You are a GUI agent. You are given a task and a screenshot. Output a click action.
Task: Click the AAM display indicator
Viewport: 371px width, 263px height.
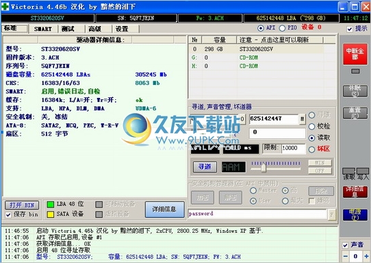click(x=233, y=167)
